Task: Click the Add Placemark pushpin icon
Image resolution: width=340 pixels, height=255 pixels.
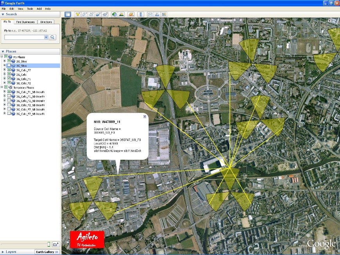Action: click(x=78, y=14)
